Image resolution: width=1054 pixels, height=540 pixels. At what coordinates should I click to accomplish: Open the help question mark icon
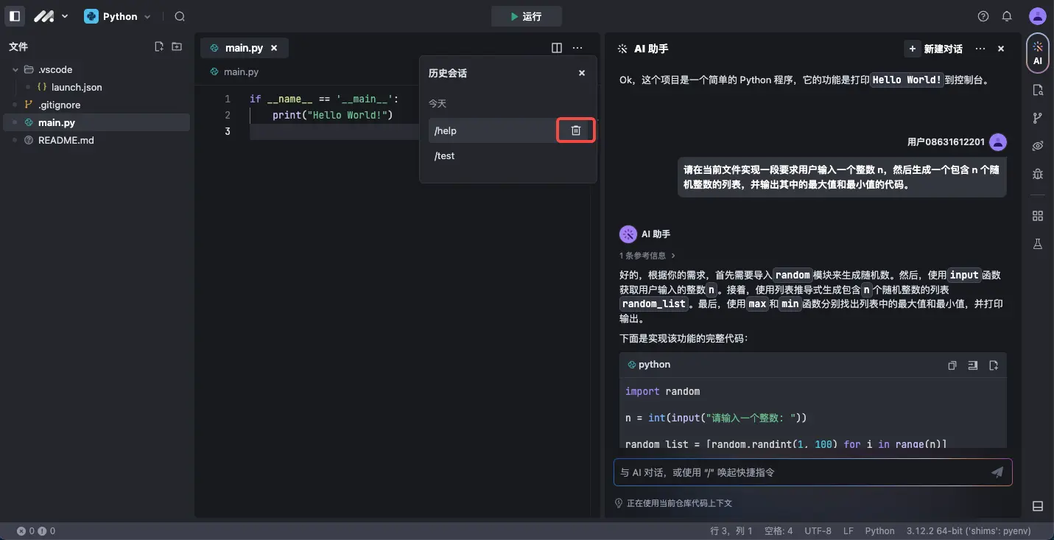983,16
